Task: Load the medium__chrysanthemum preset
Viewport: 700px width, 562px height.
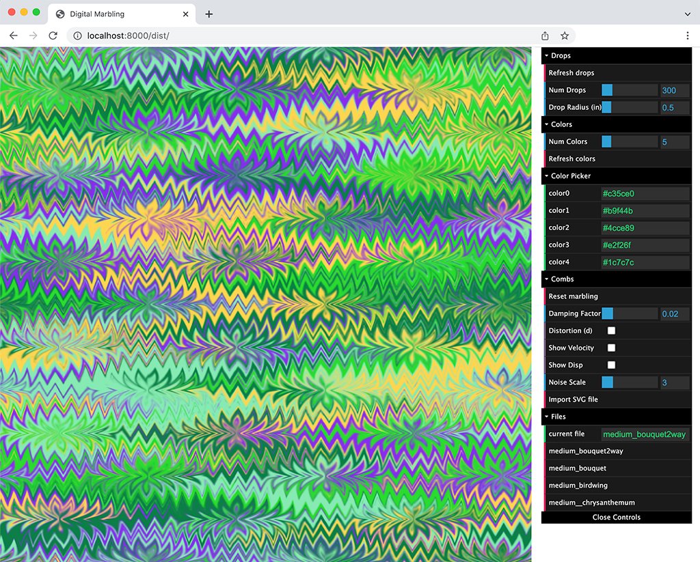Action: click(x=617, y=502)
